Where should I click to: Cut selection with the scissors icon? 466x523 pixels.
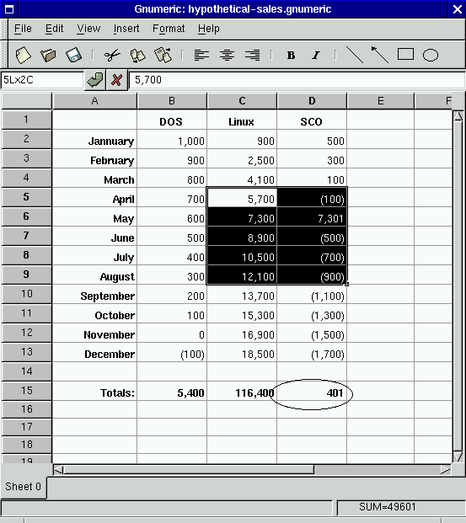tap(112, 55)
